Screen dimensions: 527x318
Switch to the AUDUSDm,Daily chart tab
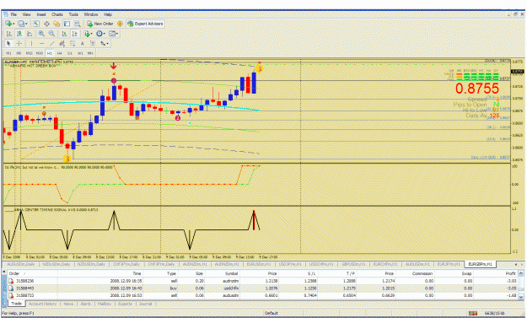21,265
